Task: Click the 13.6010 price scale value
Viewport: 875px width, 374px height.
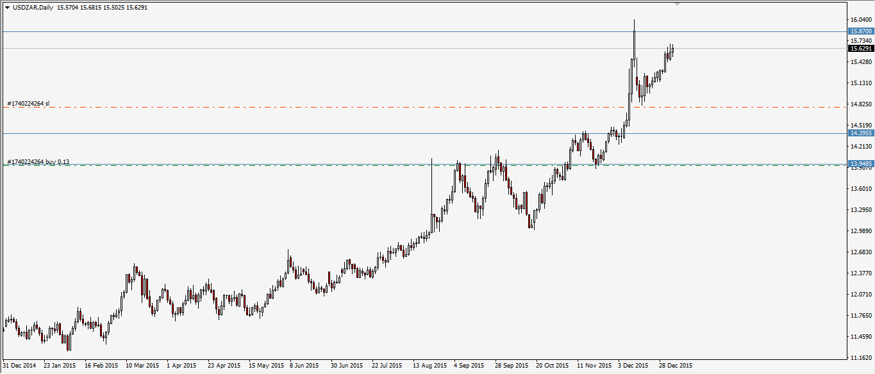Action: tap(861, 189)
